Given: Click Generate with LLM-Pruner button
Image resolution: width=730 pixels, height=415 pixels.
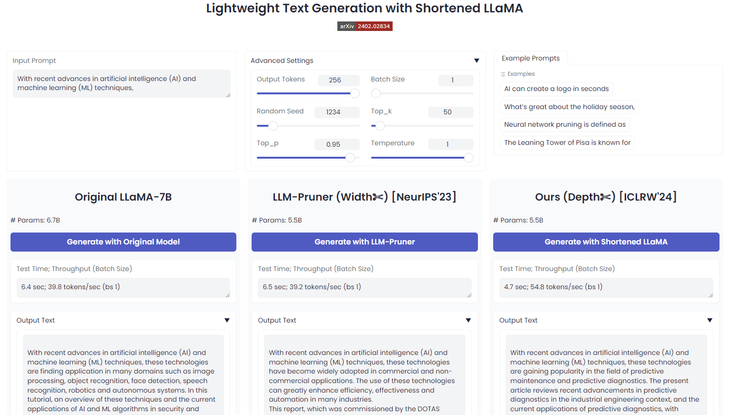Looking at the screenshot, I should click(365, 242).
